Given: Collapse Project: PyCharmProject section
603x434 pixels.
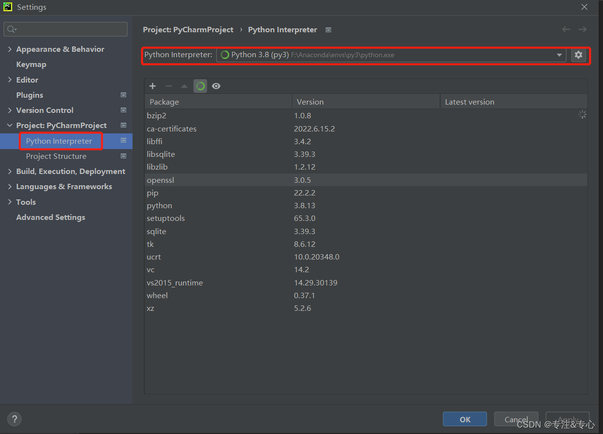Looking at the screenshot, I should (10, 126).
